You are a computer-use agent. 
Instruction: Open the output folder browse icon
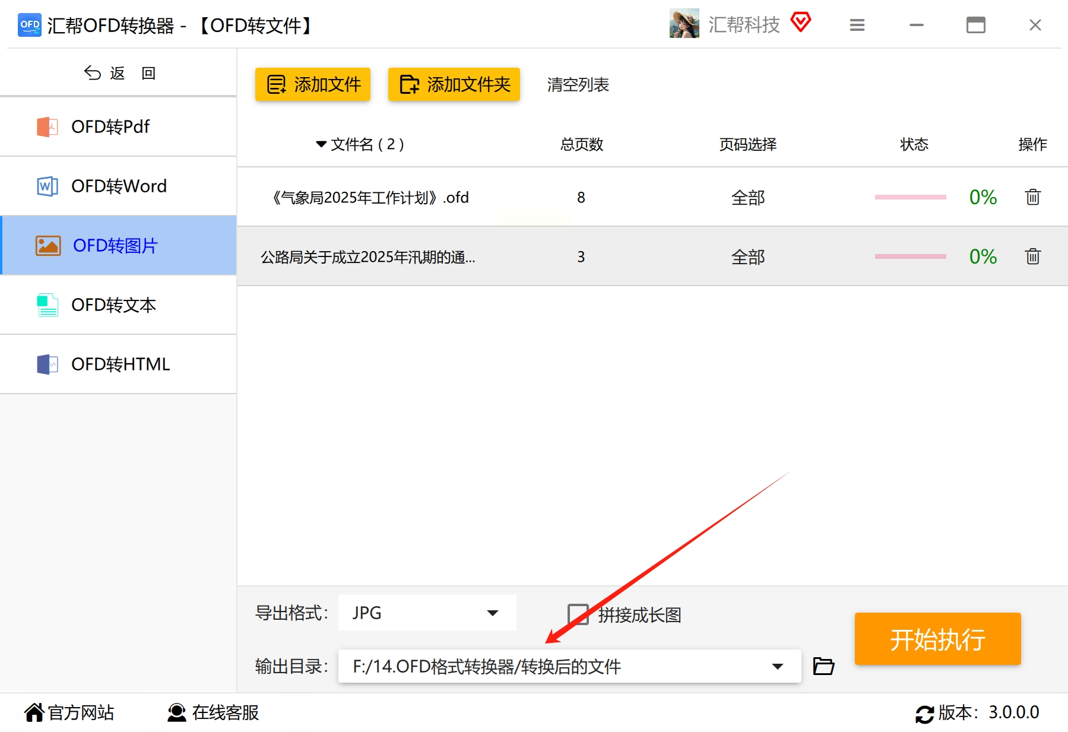823,666
